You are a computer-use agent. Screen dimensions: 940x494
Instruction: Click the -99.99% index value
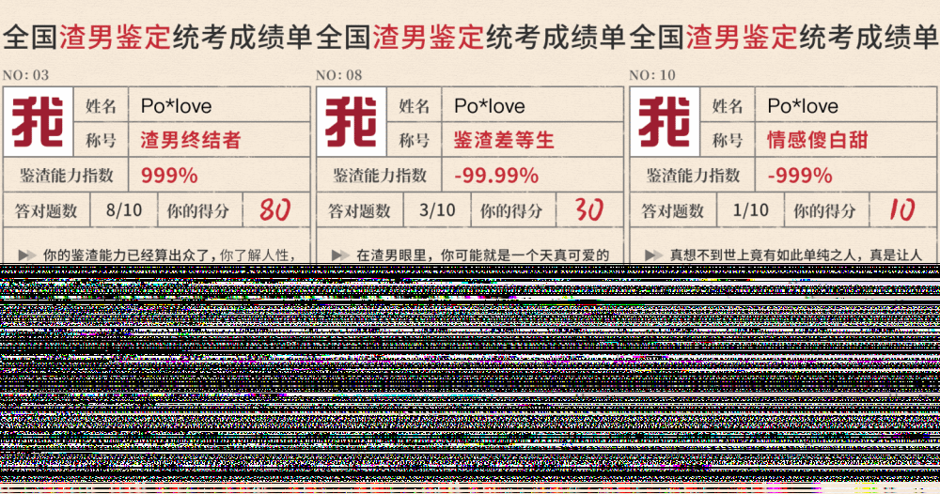[x=496, y=176]
